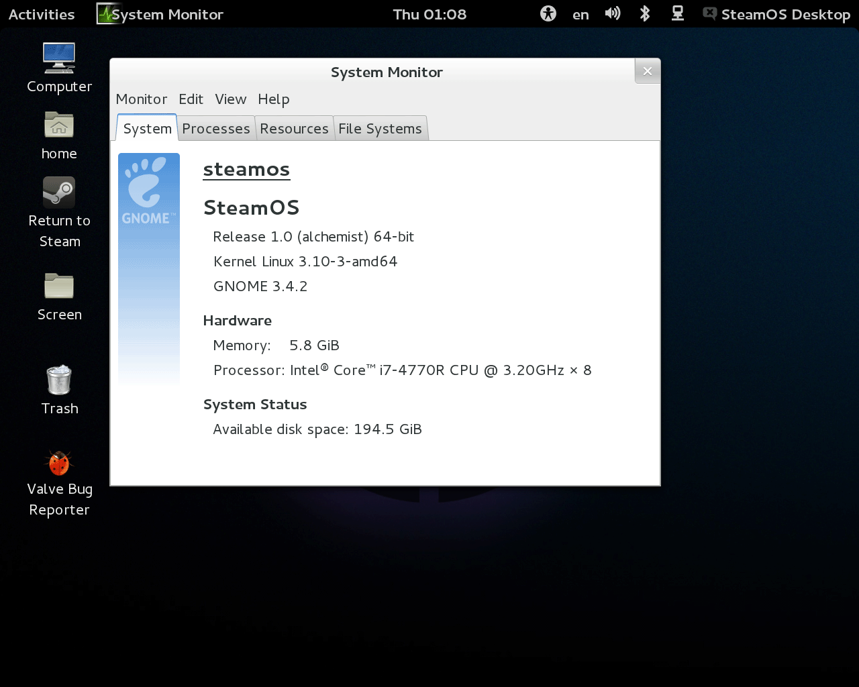Click the Return to Steam icon

pos(59,193)
